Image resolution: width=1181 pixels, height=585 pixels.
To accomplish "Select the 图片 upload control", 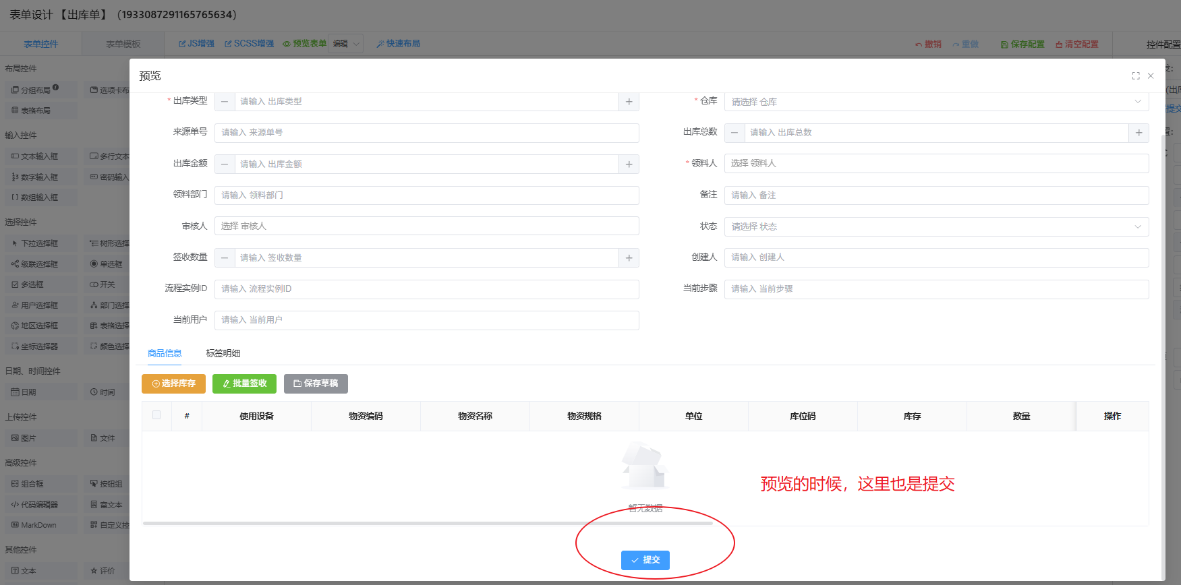I will [x=40, y=438].
